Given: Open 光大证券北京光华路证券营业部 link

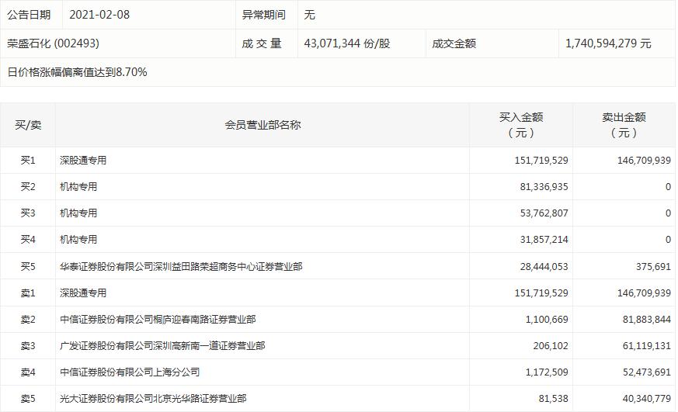Looking at the screenshot, I should [x=153, y=398].
